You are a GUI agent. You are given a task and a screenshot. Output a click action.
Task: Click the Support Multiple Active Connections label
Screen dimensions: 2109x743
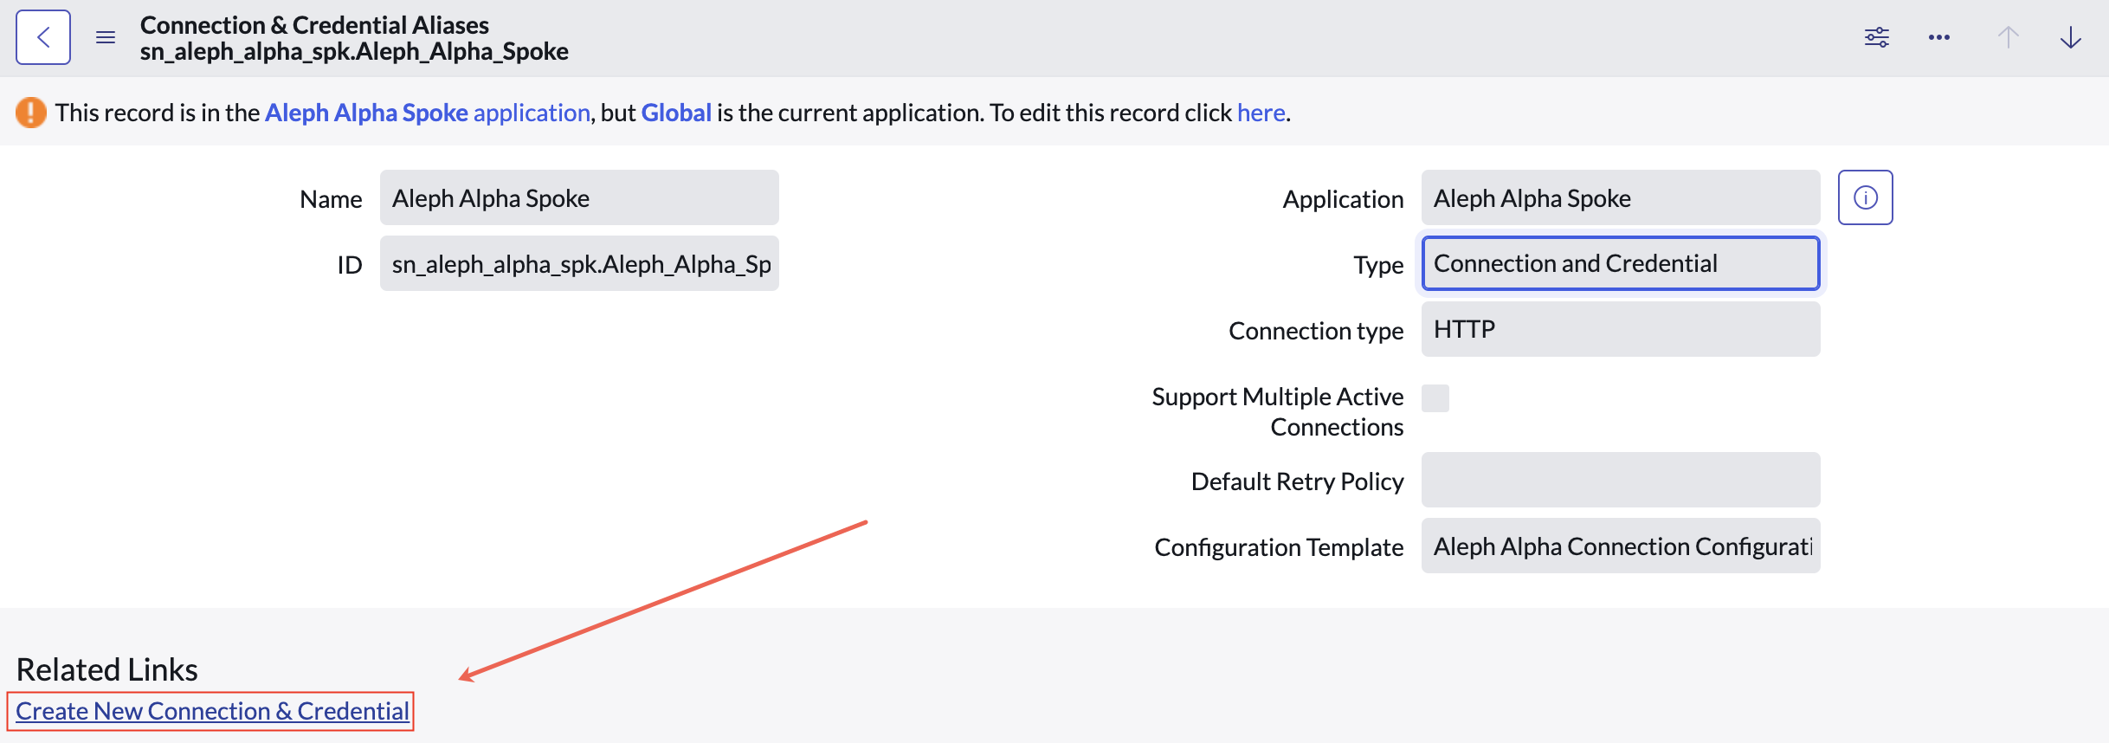(1278, 412)
